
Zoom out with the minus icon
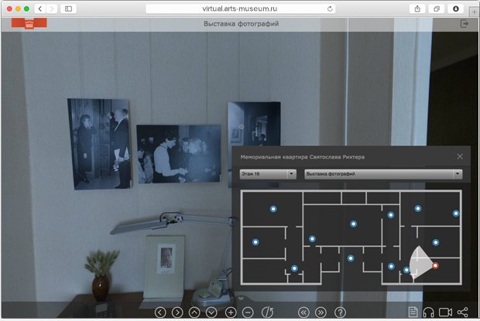click(x=248, y=312)
